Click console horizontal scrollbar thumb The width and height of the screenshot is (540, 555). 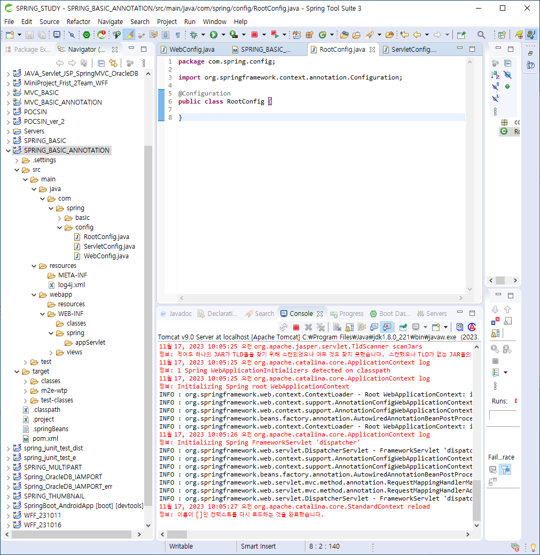coord(177,534)
